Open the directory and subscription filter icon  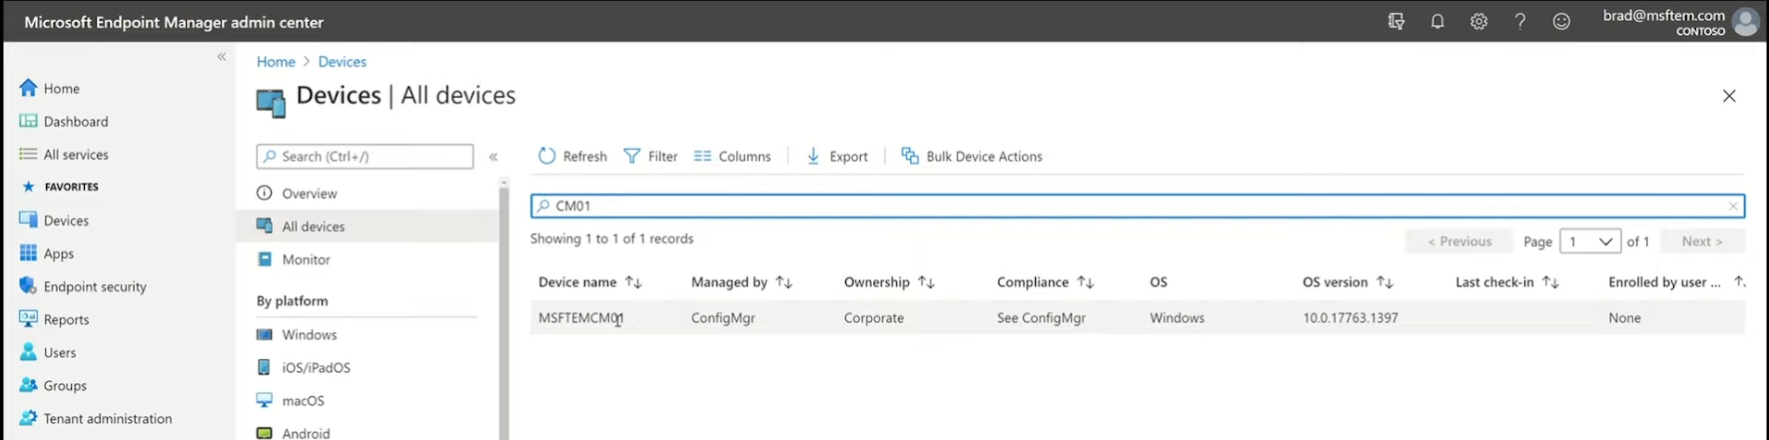[x=1396, y=21]
